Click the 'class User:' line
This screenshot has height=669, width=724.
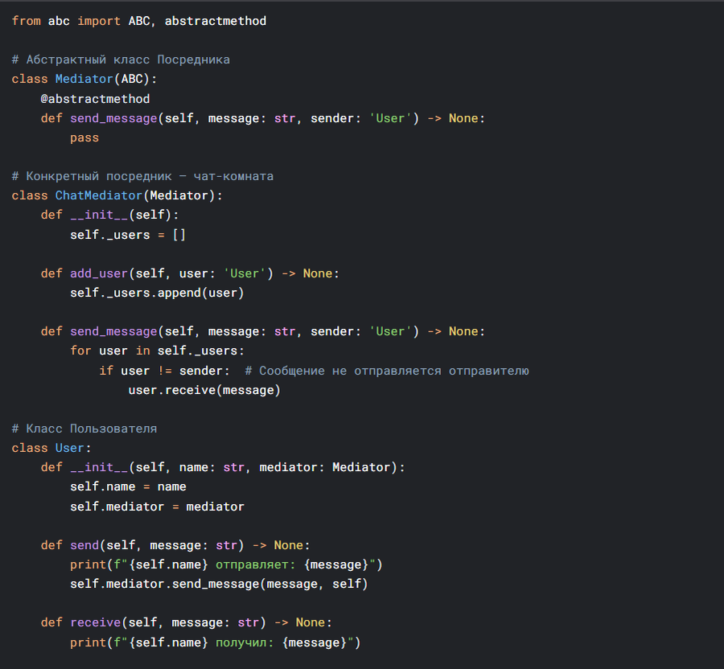coord(51,448)
